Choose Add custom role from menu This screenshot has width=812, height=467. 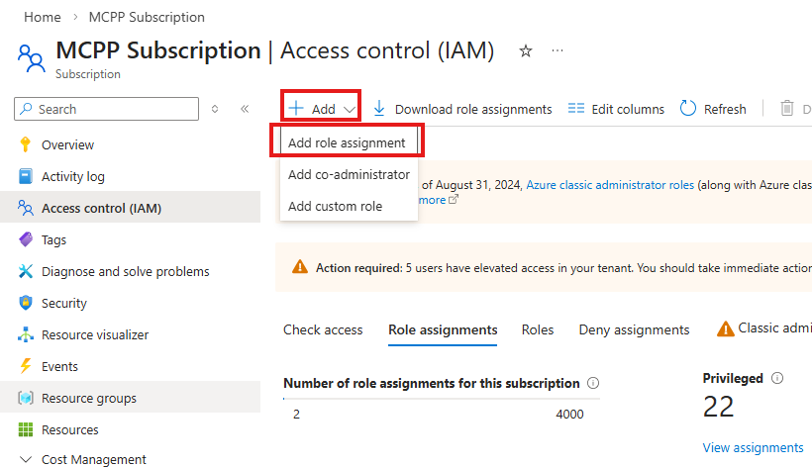(335, 206)
